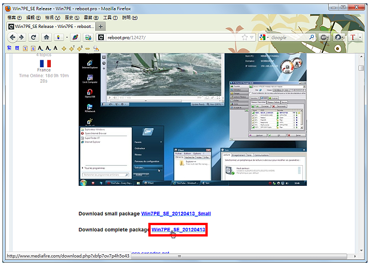This screenshot has height=265, width=372.
Task: Open a new tab with the plus button
Action: pos(100,27)
